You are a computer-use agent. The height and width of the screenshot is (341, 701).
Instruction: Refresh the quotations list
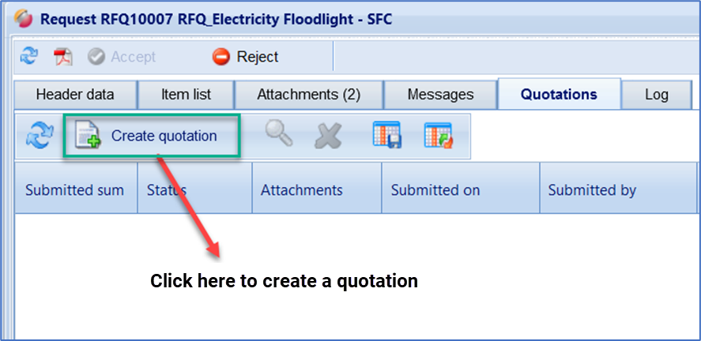(39, 136)
